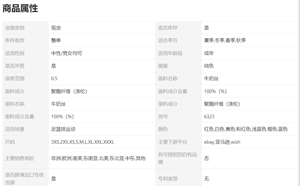Click the 主要销售地区 regions list value
Screen dimensions: 300x186
pyautogui.click(x=98, y=158)
